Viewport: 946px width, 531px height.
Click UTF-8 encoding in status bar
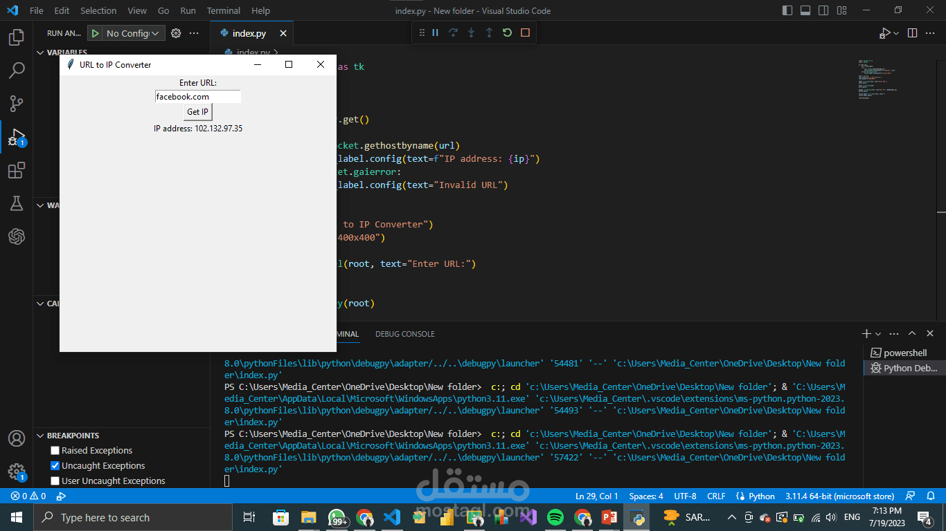point(685,496)
